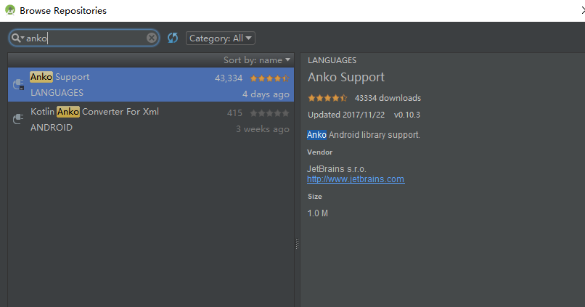Click the 'JetBrains s.r.o.' vendor name
The image size is (585, 307).
337,169
